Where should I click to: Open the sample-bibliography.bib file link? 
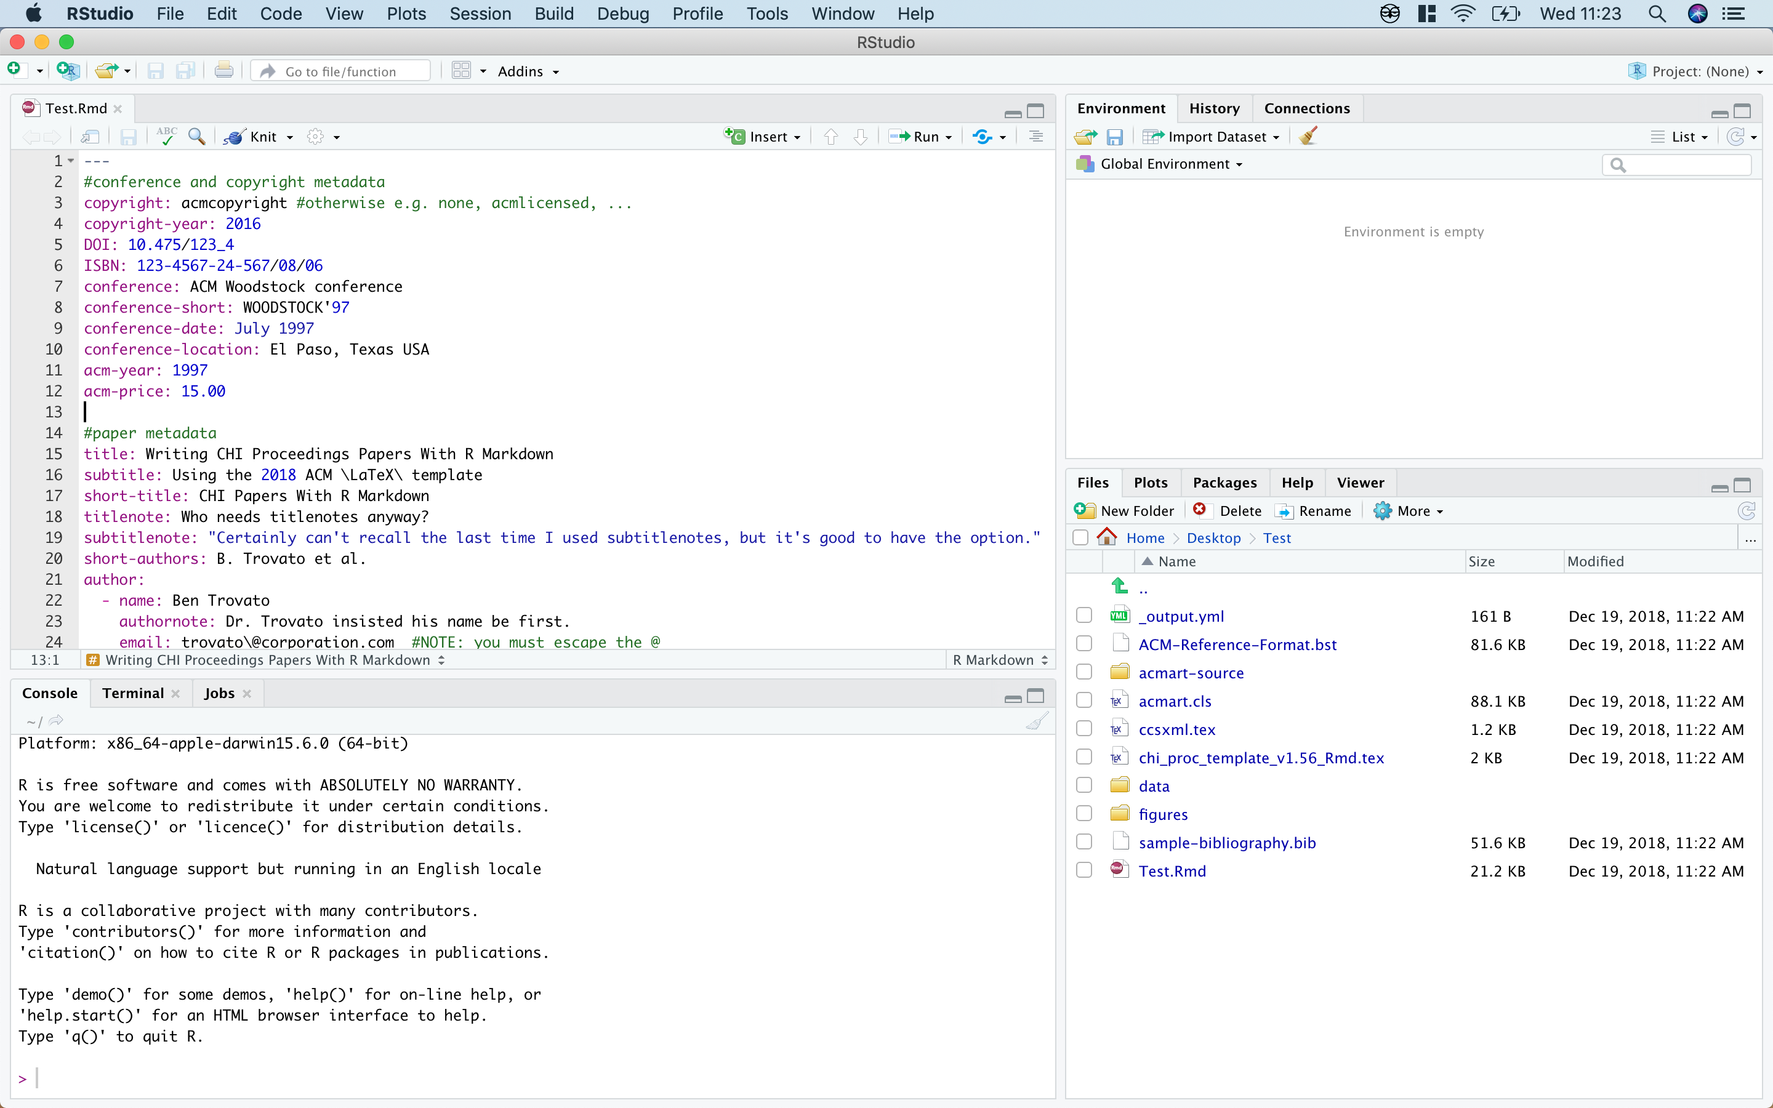(x=1227, y=843)
